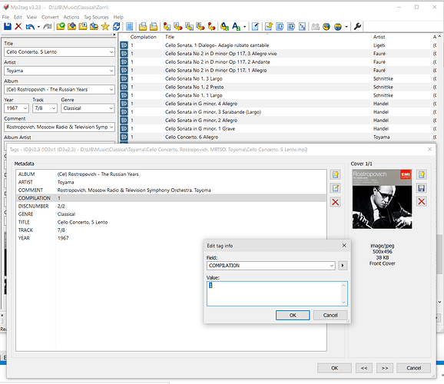Click the arrow button right of Field combo
This screenshot has width=444, height=384.
(343, 266)
